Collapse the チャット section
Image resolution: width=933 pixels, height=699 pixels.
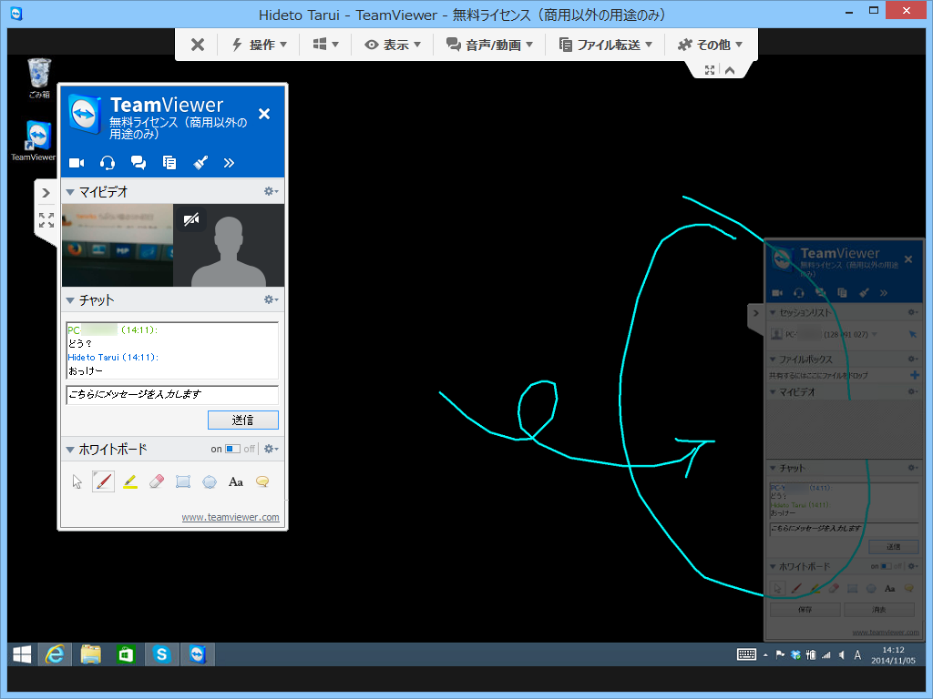[70, 300]
